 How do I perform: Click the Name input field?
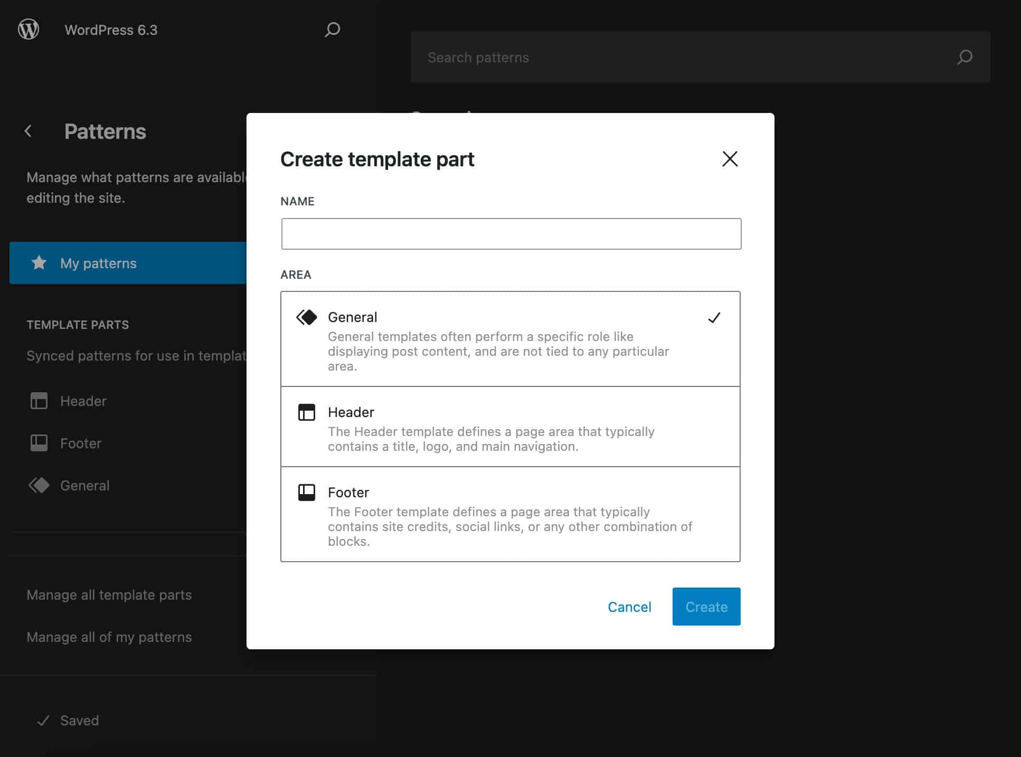(511, 233)
